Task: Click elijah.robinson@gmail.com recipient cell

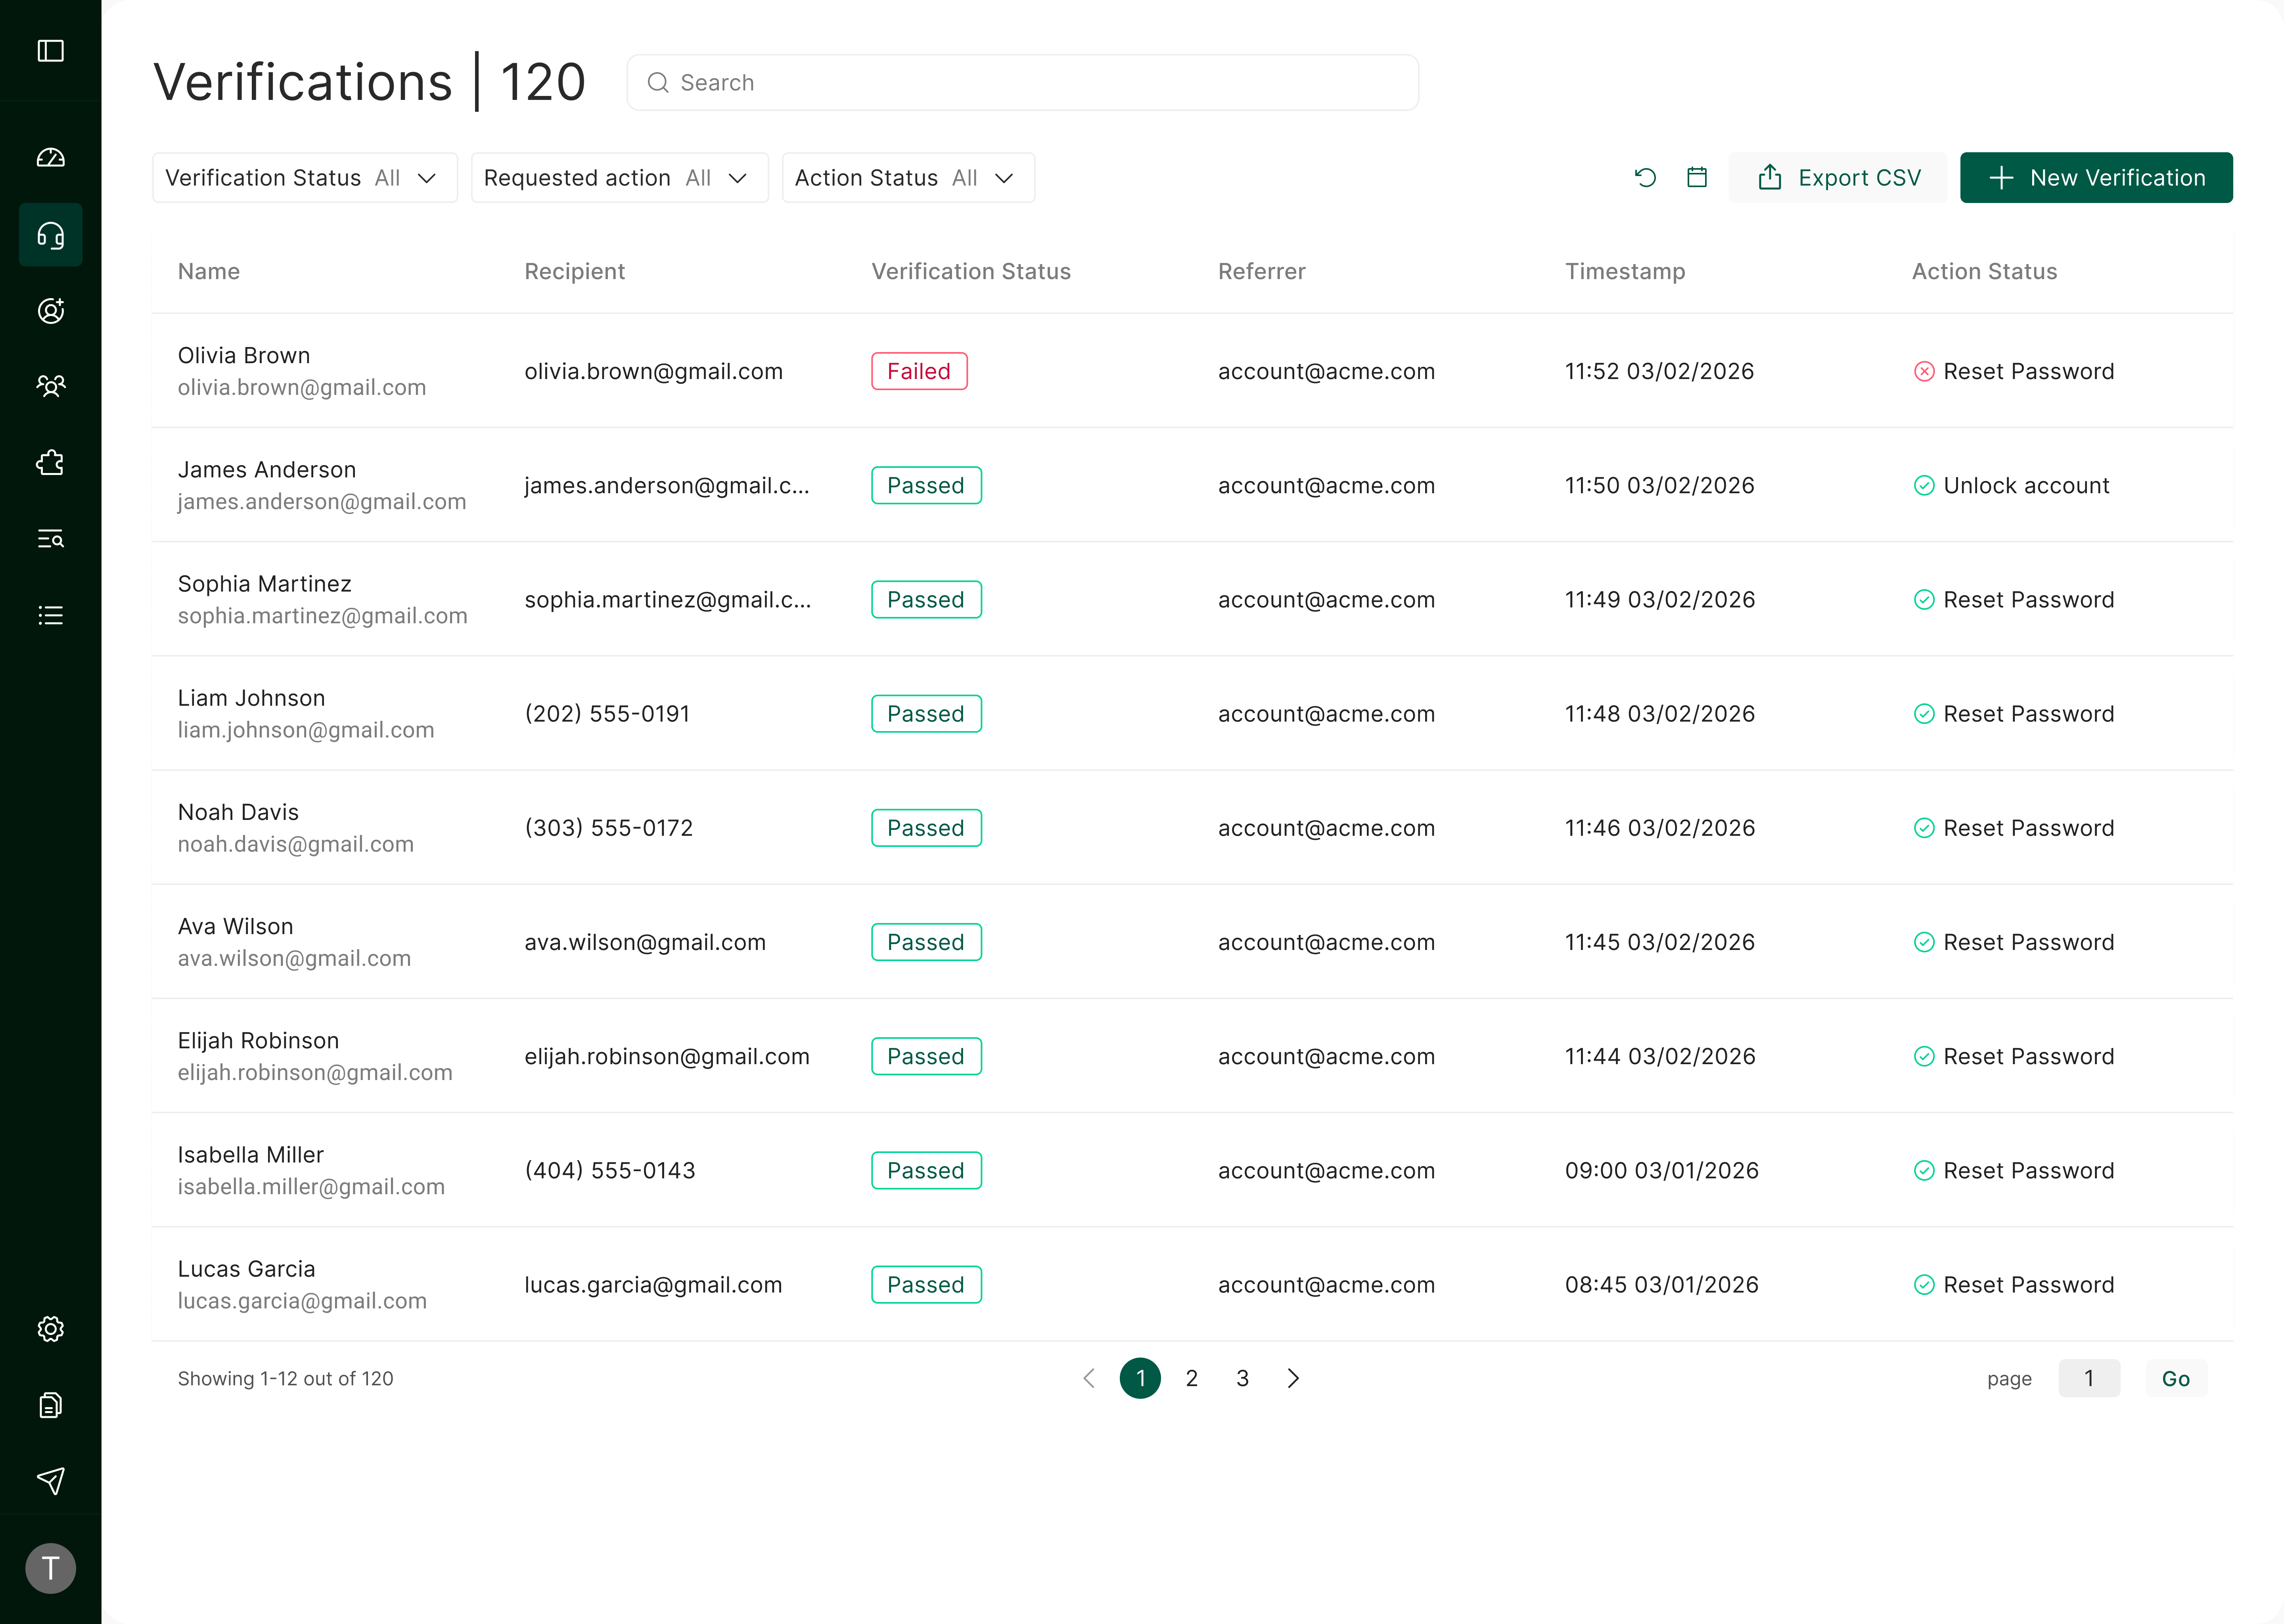Action: click(667, 1057)
